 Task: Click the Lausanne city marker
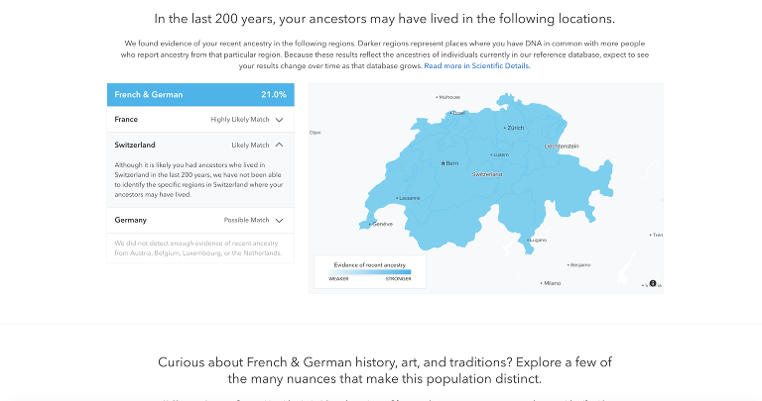(x=396, y=197)
